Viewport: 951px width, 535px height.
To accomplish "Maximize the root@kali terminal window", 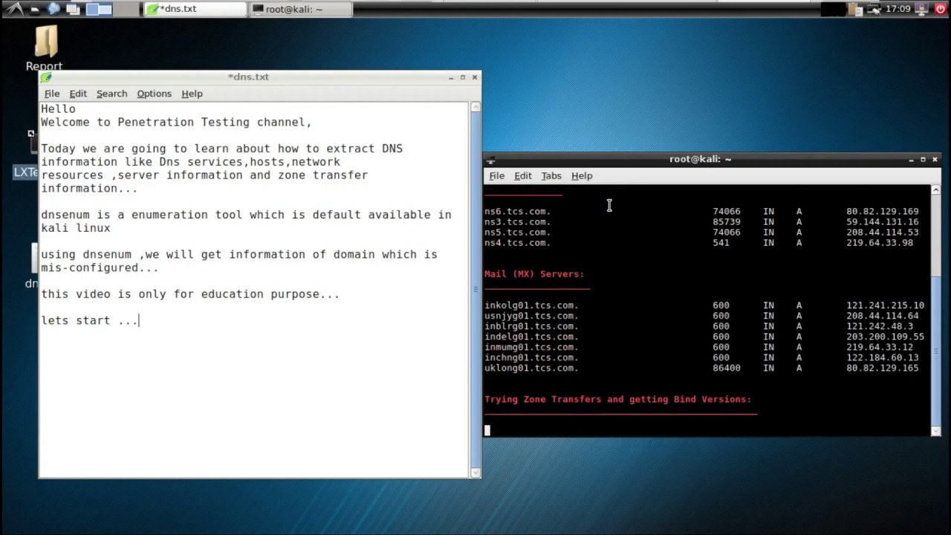I will [x=923, y=159].
